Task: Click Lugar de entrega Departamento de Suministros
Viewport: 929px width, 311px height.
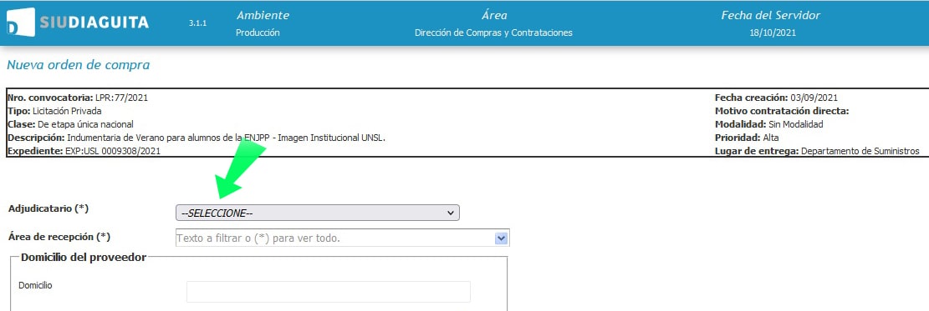Action: (817, 152)
